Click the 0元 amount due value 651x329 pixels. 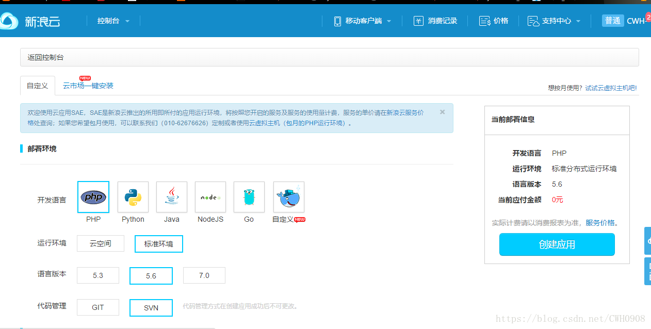tap(558, 200)
